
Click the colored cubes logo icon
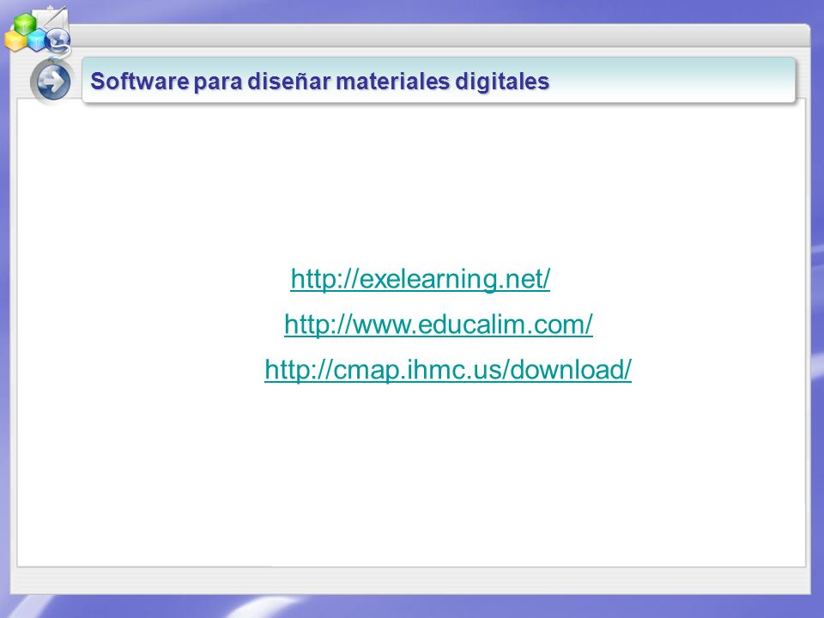coord(37,31)
